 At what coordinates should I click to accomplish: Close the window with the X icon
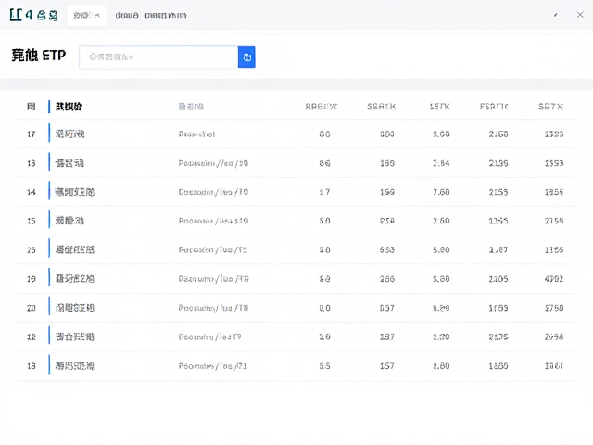(x=580, y=15)
